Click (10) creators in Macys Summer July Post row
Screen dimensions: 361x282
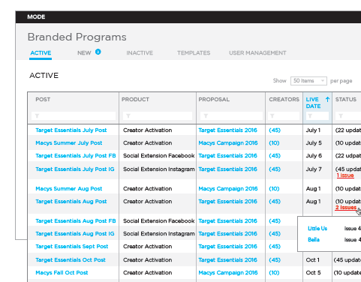tap(274, 143)
